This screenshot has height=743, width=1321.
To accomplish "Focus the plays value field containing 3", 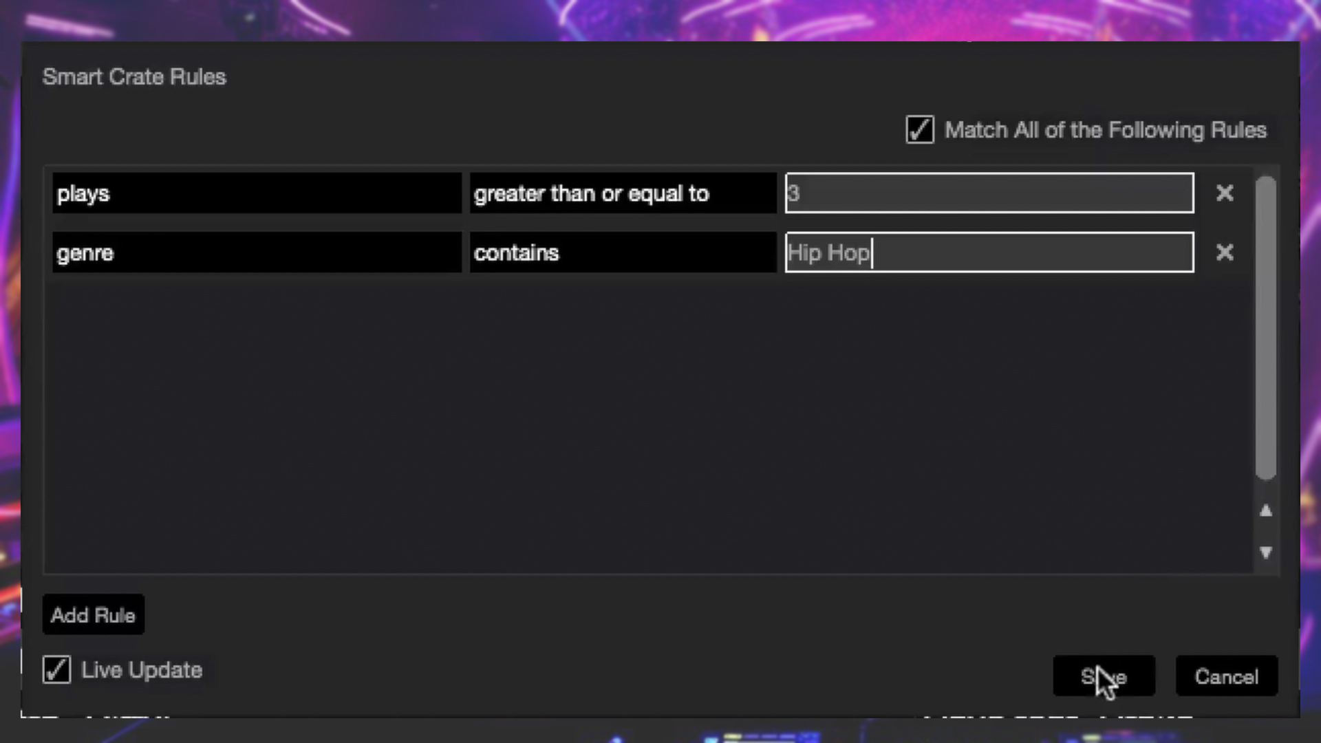I will (x=989, y=193).
